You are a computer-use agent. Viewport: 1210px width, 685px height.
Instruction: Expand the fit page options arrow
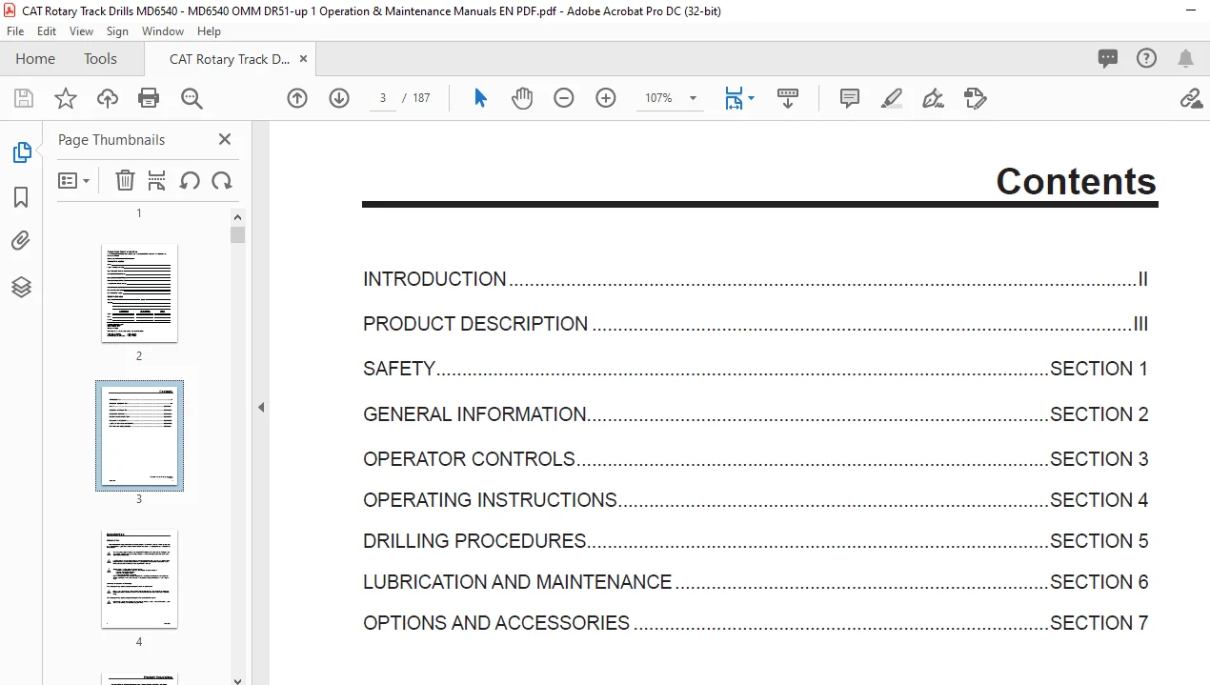click(751, 98)
